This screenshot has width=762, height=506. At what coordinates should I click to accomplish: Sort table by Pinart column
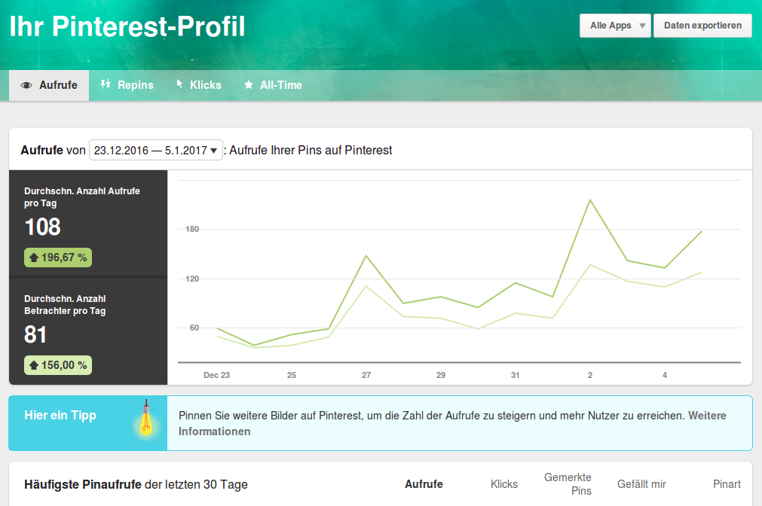pos(727,484)
